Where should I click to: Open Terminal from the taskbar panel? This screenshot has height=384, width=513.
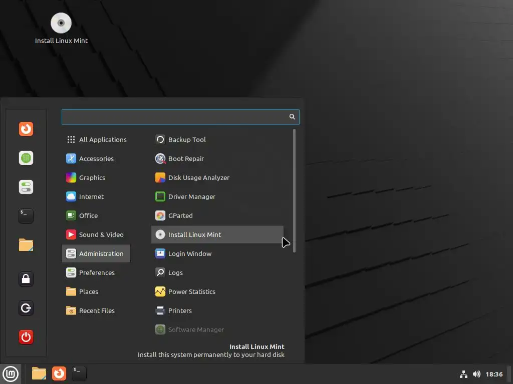click(x=79, y=373)
